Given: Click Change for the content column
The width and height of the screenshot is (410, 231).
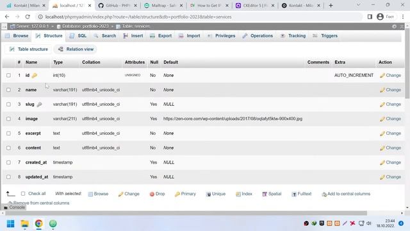Looking at the screenshot, I should pyautogui.click(x=390, y=148).
